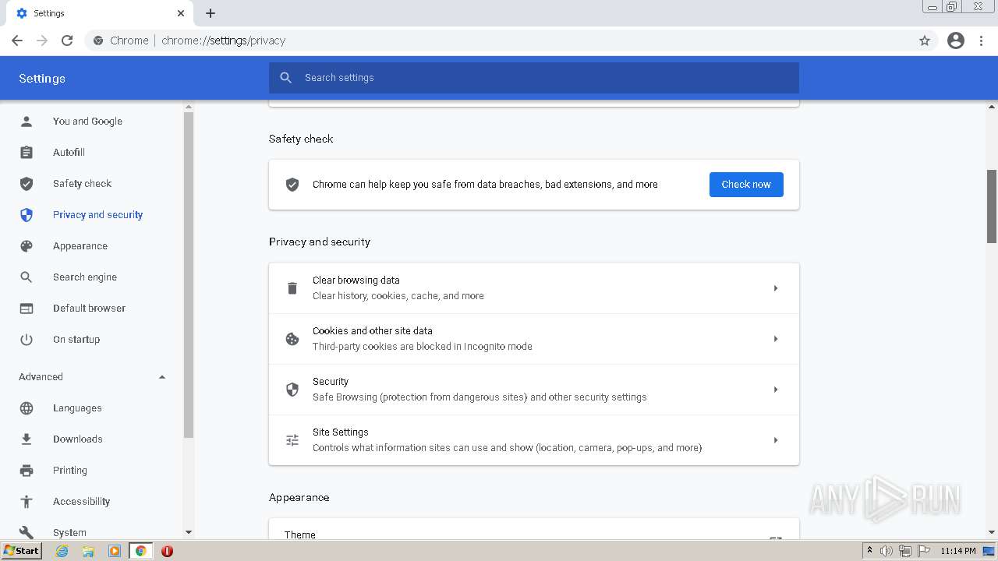Open On startup settings

pyautogui.click(x=76, y=340)
